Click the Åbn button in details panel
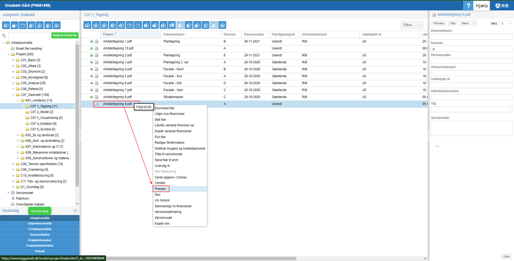 [x=453, y=24]
